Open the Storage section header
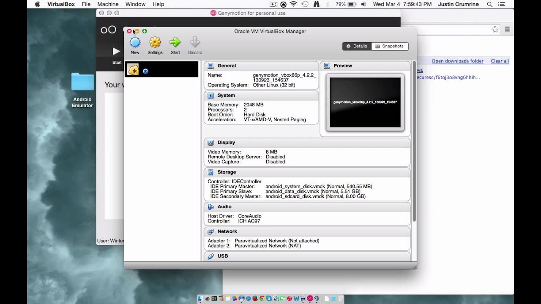This screenshot has width=541, height=304. (x=307, y=172)
